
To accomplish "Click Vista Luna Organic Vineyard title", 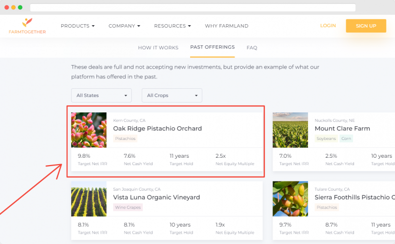I will 157,197.
